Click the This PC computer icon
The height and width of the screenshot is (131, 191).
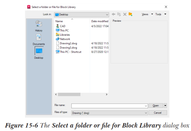click(57, 30)
